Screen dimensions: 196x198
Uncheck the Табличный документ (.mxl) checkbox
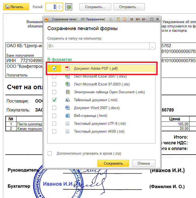click(x=54, y=100)
